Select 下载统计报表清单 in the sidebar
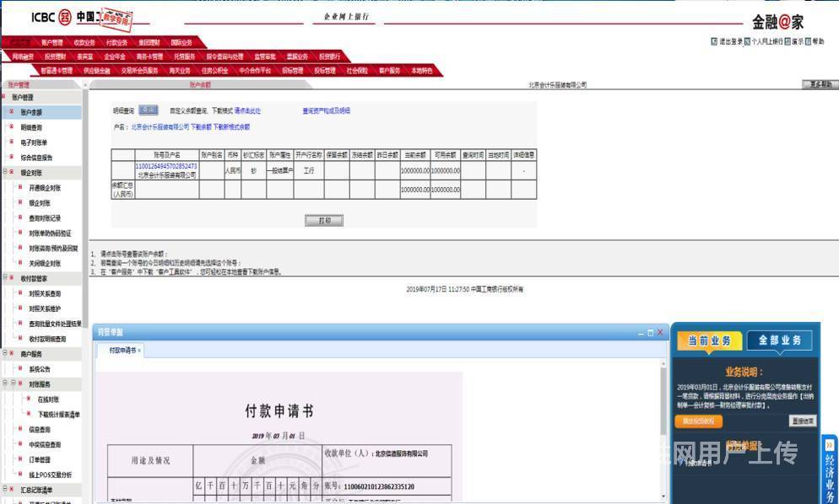This screenshot has width=839, height=504. [59, 414]
